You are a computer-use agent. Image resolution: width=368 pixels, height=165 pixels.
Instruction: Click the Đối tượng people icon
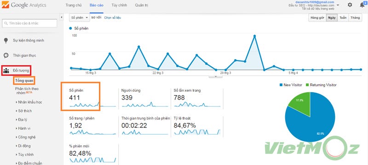coord(6,70)
